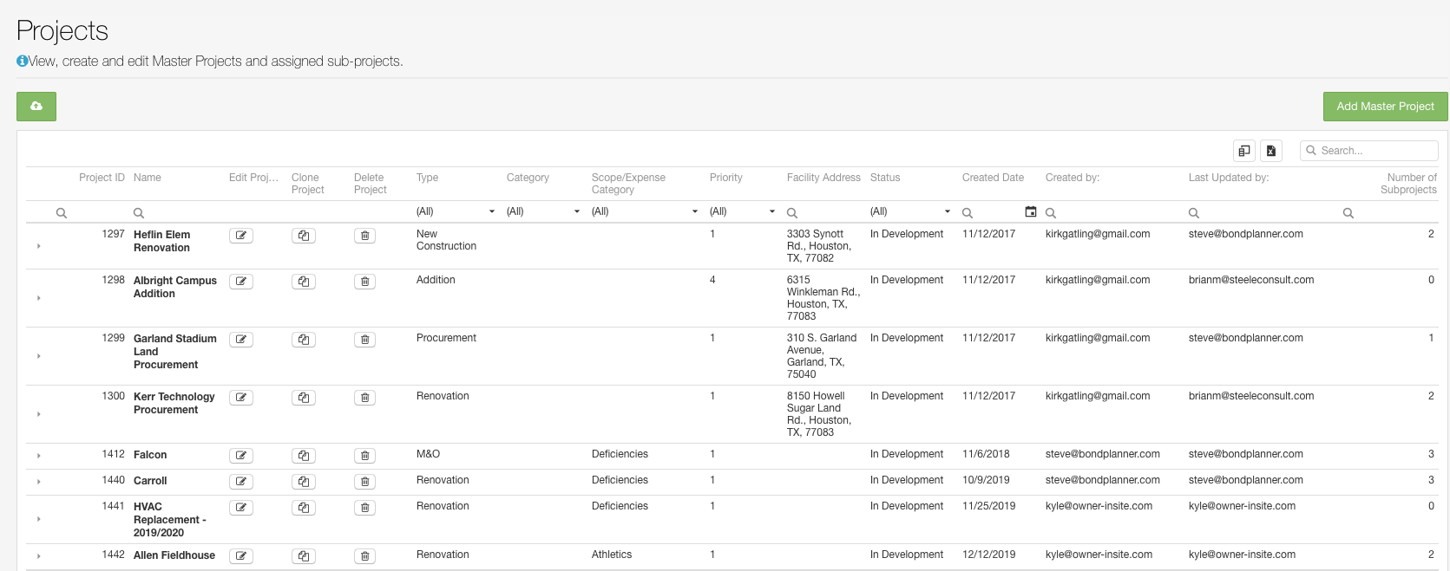Clone the Falcon project
This screenshot has width=1450, height=571.
click(304, 456)
